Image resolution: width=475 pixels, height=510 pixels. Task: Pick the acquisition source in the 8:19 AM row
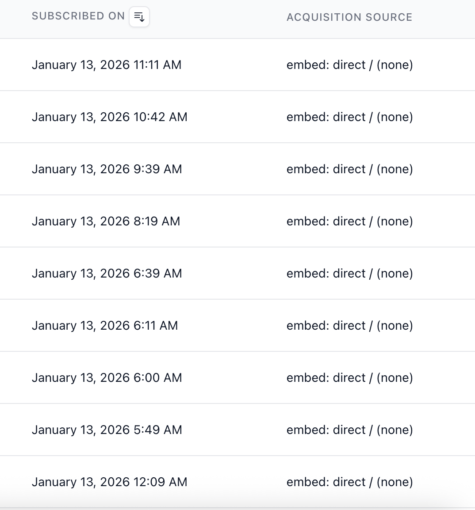(x=350, y=221)
